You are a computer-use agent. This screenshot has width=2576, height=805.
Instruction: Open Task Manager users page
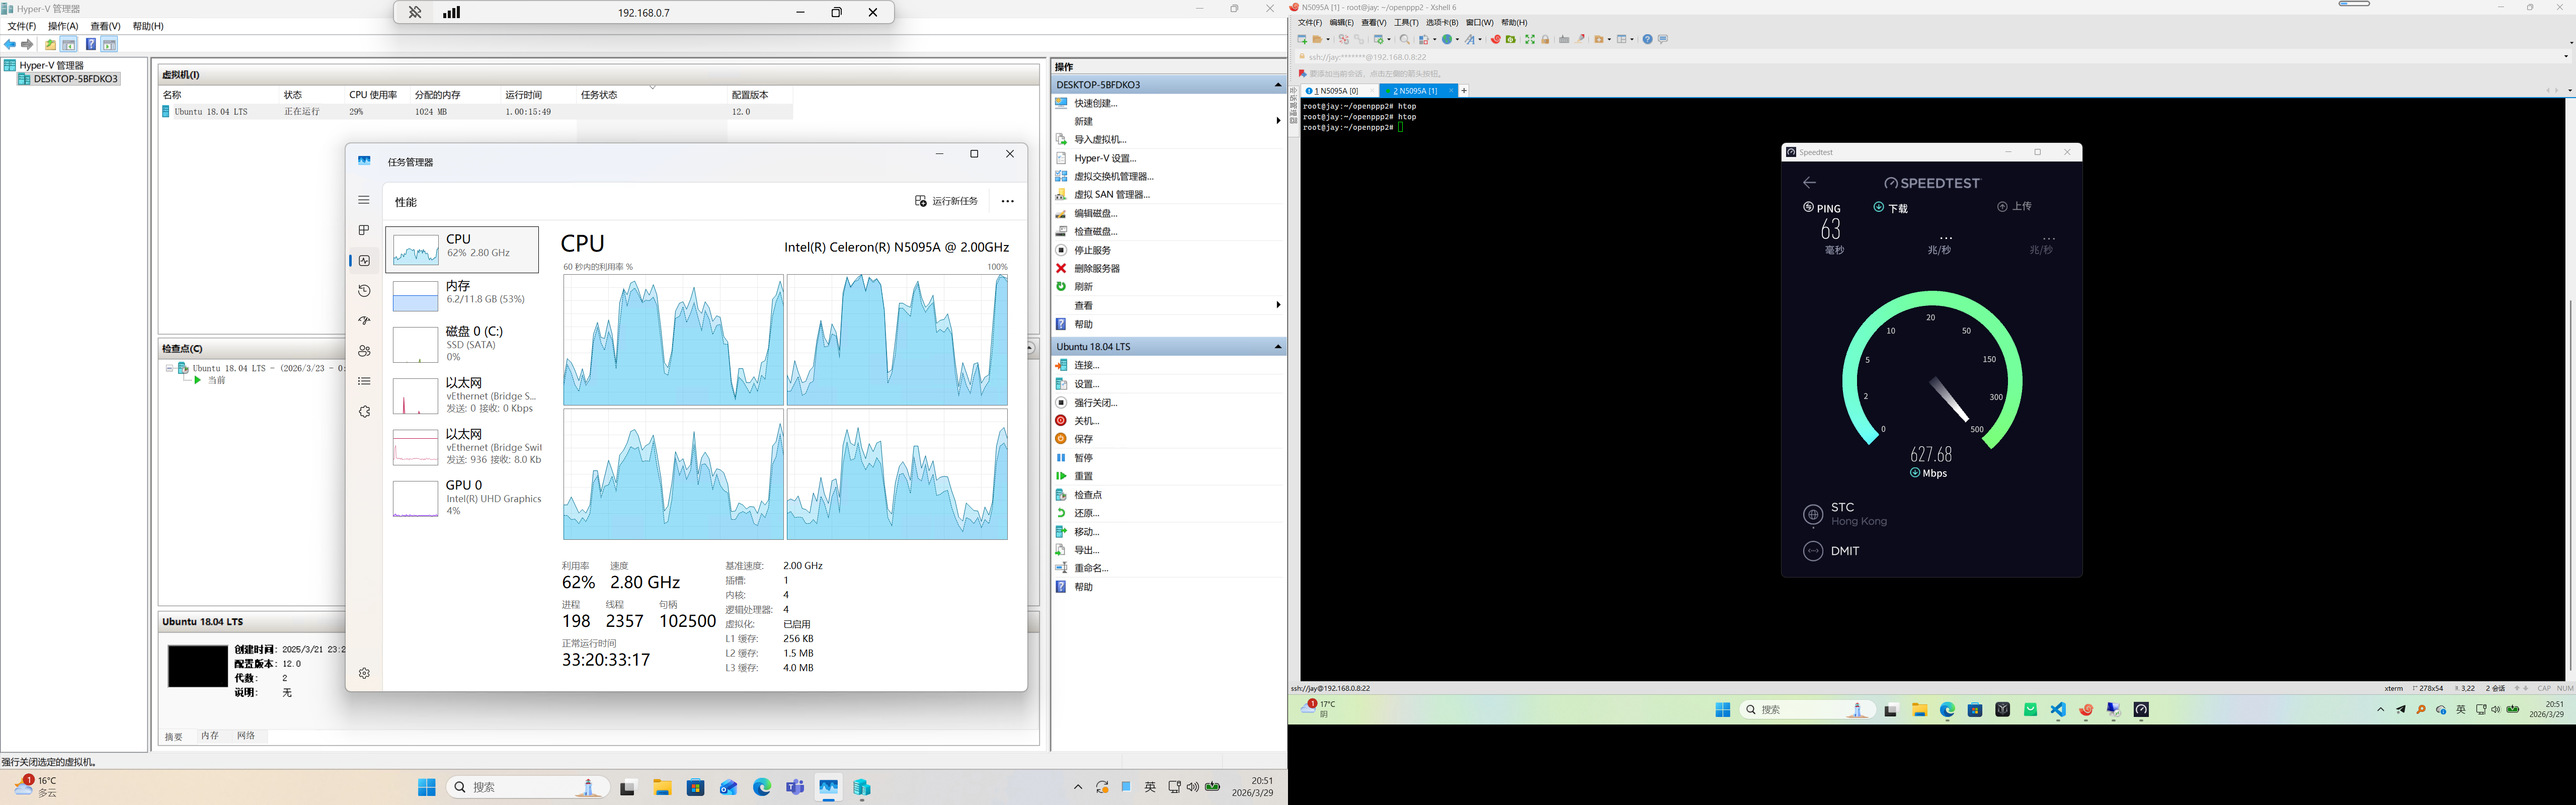pyautogui.click(x=364, y=351)
